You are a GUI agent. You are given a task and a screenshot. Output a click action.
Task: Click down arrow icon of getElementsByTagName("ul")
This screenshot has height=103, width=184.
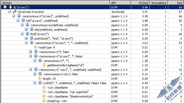tap(44, 65)
